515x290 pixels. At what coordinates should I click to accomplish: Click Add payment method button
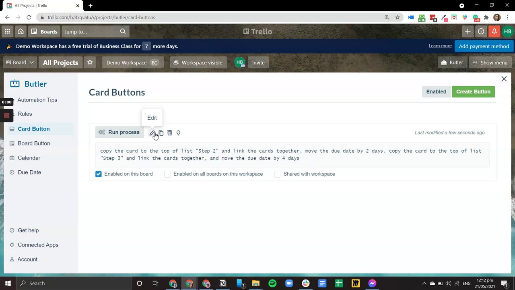[484, 46]
